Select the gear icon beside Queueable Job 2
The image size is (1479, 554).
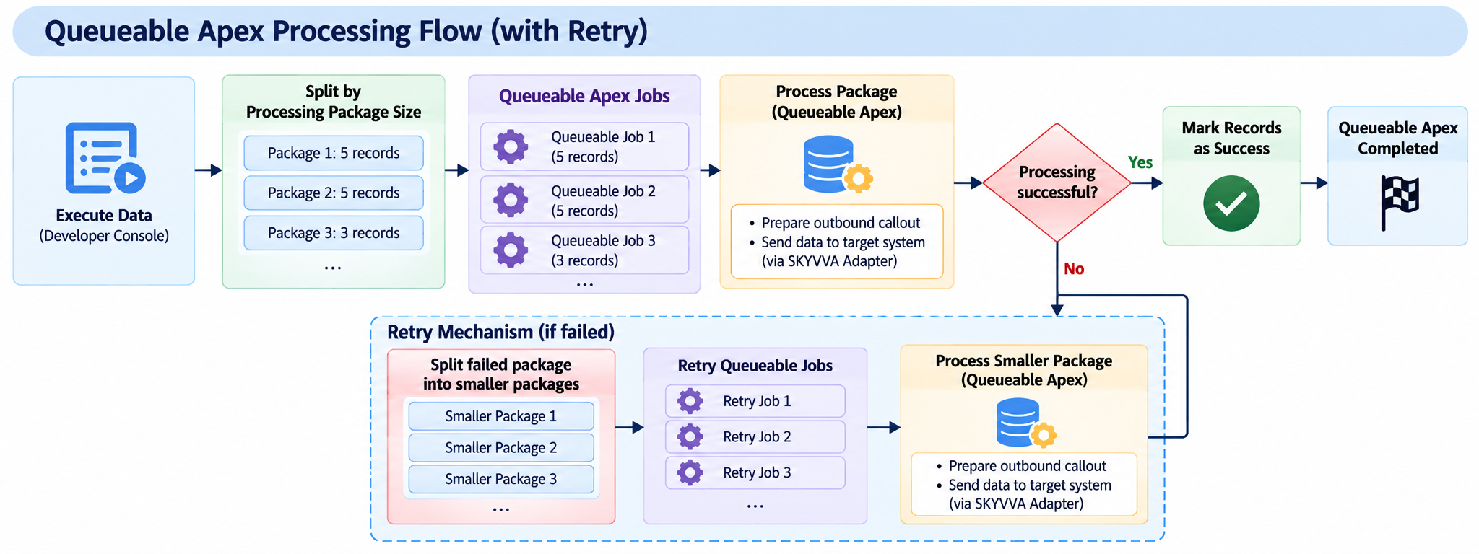pos(511,200)
